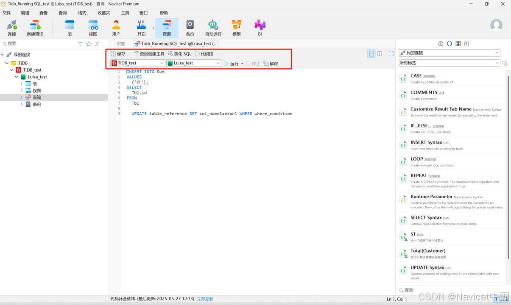Viewport: 511px width, 305px height.
Task: Click the user avatar icon
Action: tap(496, 25)
